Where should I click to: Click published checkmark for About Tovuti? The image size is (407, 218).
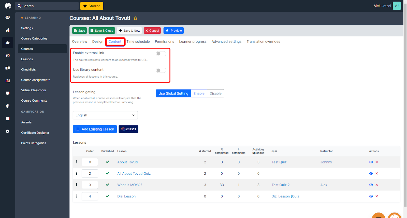tap(108, 162)
